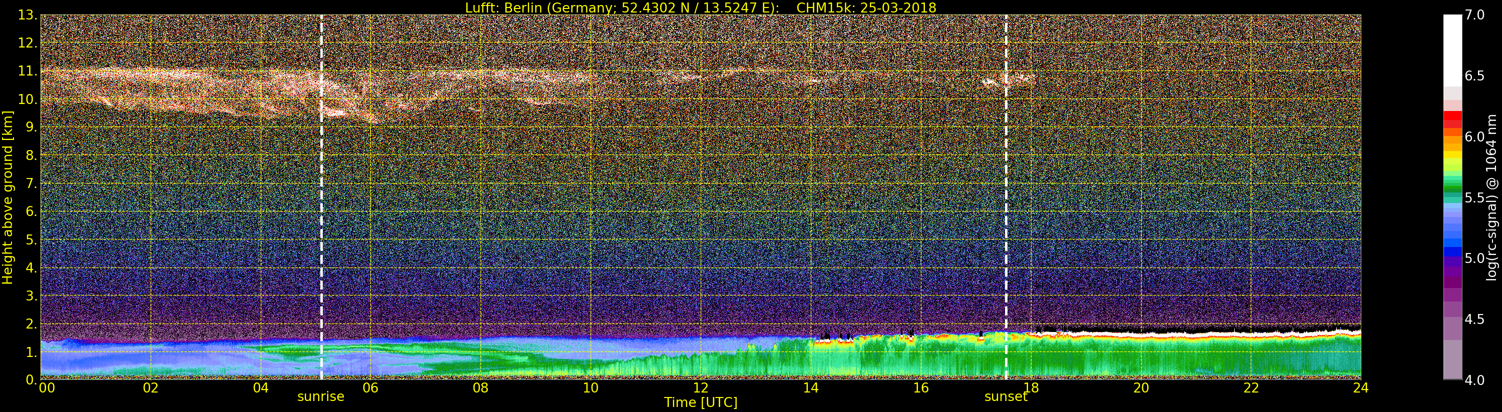Click the "14" time axis tick label
Screen dimensions: 1502x412
tap(810, 388)
